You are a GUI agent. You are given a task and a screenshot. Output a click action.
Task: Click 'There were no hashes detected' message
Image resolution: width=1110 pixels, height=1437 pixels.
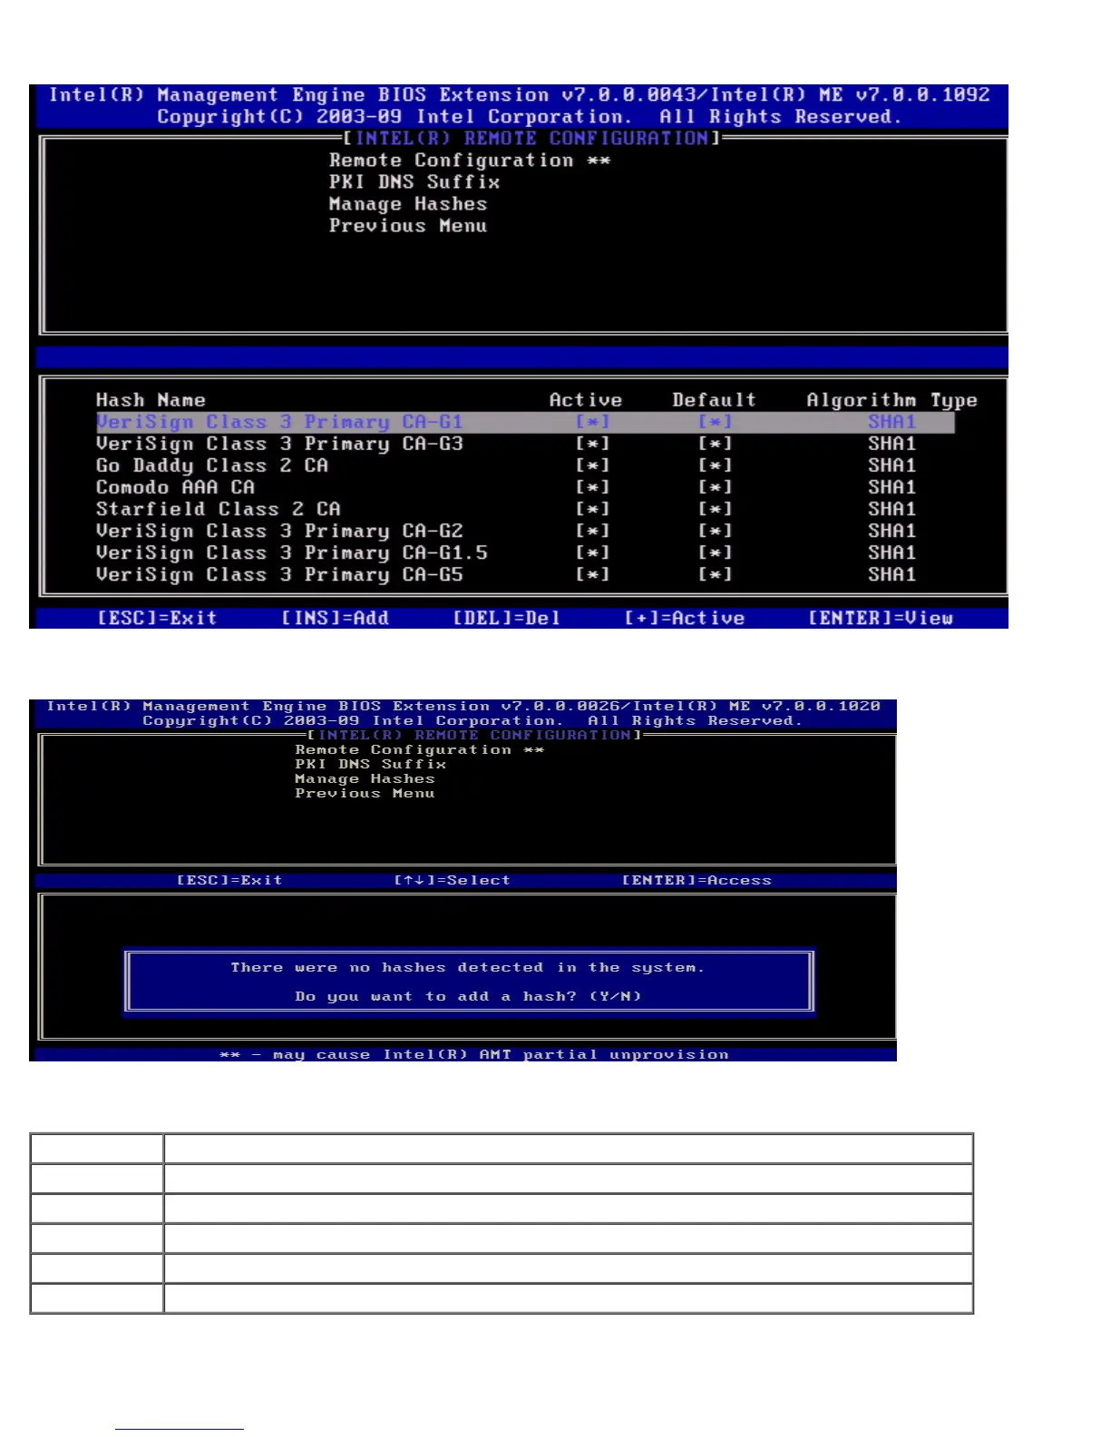(x=467, y=968)
